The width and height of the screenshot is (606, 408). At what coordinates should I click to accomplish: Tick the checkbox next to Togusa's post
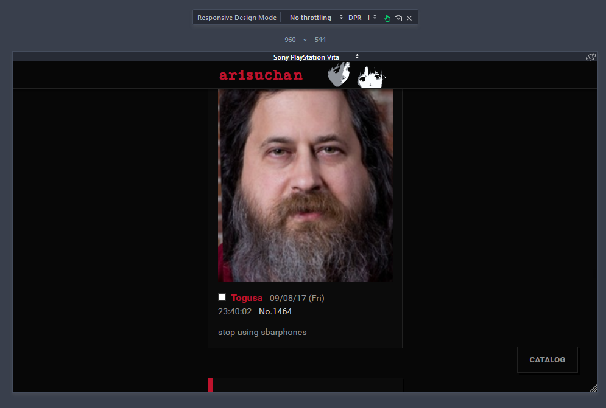click(222, 297)
